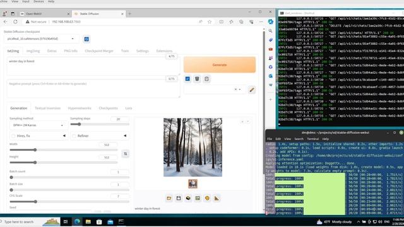404x227 pixels.
Task: Open Microsoft Store from the taskbar
Action: (x=99, y=221)
